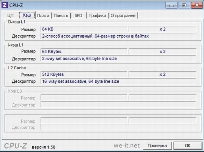Maximize the CPU-Z window
204x152 pixels.
[x=184, y=5]
